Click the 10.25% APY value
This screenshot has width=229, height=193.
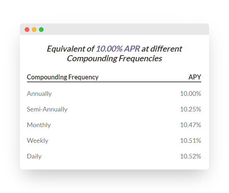pos(191,109)
